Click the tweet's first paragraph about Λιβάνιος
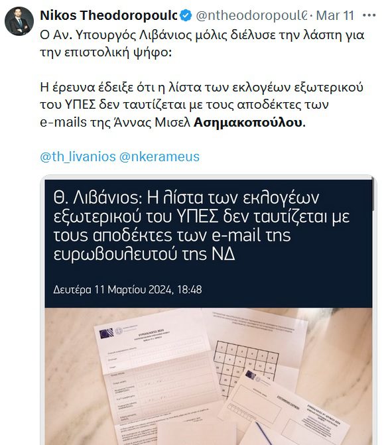Image resolution: width=386 pixels, height=445 pixels. [202, 44]
